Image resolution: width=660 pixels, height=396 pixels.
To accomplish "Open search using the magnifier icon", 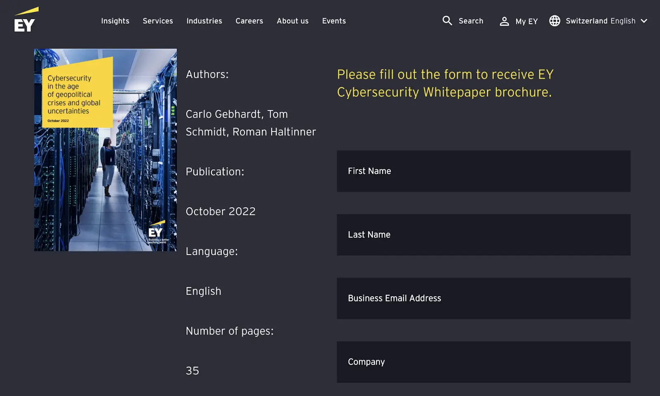I will click(448, 21).
